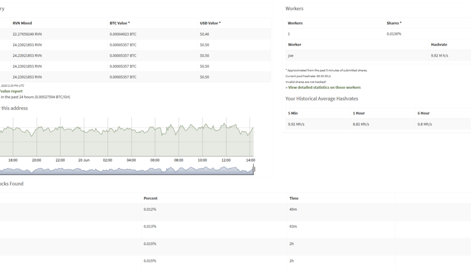Image resolution: width=471 pixels, height=269 pixels.
Task: Click the Current pool hashrate 69.43 Gh/s note
Action: pos(308,76)
